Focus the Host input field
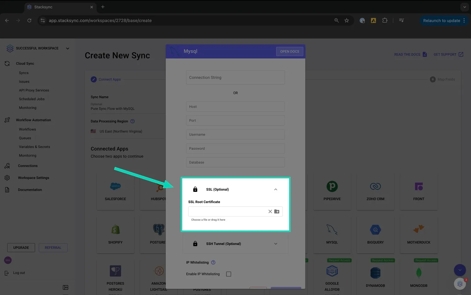This screenshot has width=471, height=295. 235,107
